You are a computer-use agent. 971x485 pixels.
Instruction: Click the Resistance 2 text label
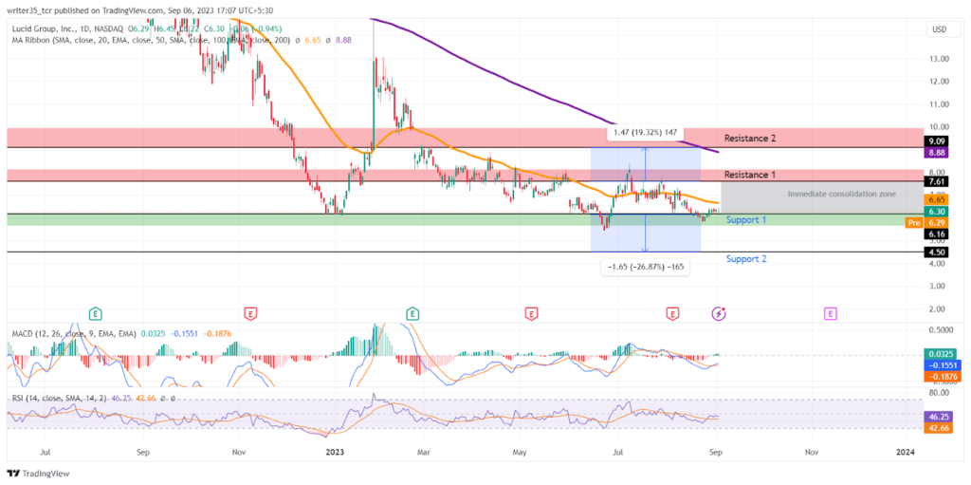tap(750, 139)
